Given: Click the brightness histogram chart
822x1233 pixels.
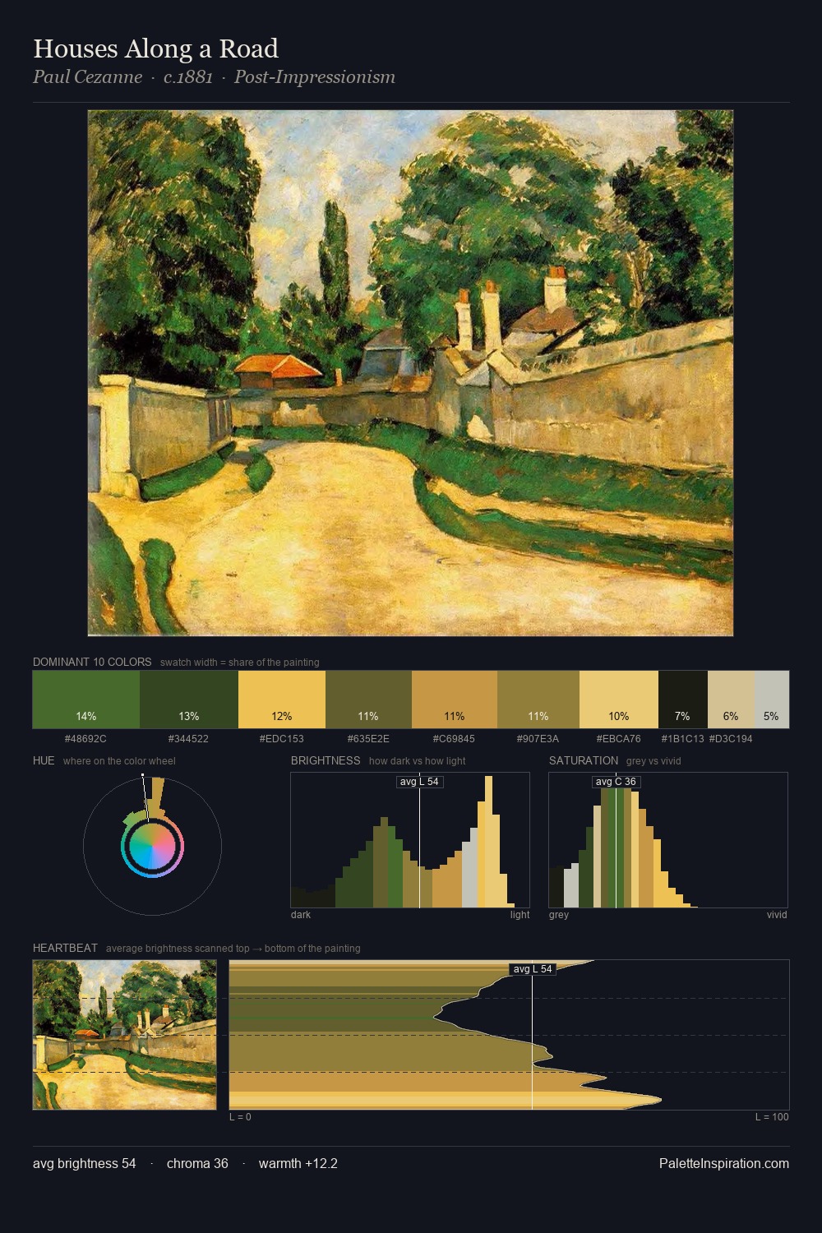Looking at the screenshot, I should pos(410,840).
